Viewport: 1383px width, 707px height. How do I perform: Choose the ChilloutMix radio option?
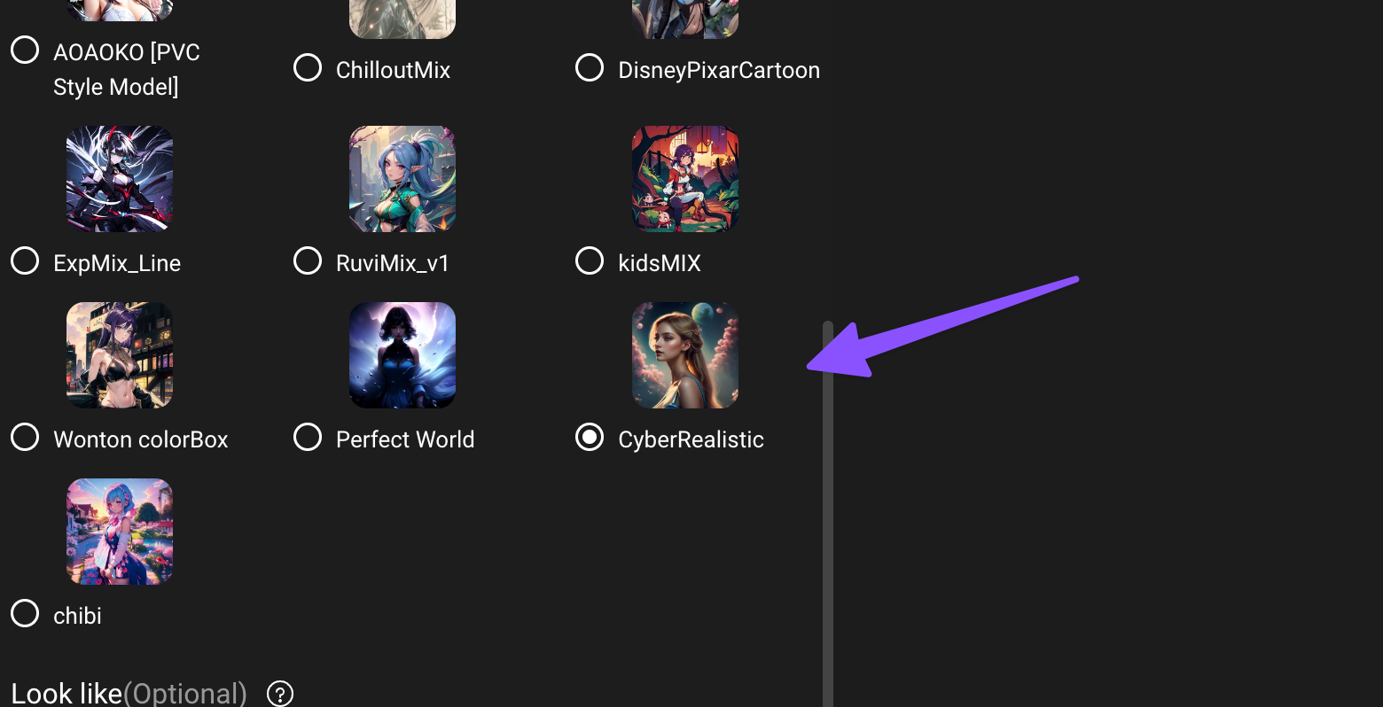[x=308, y=68]
